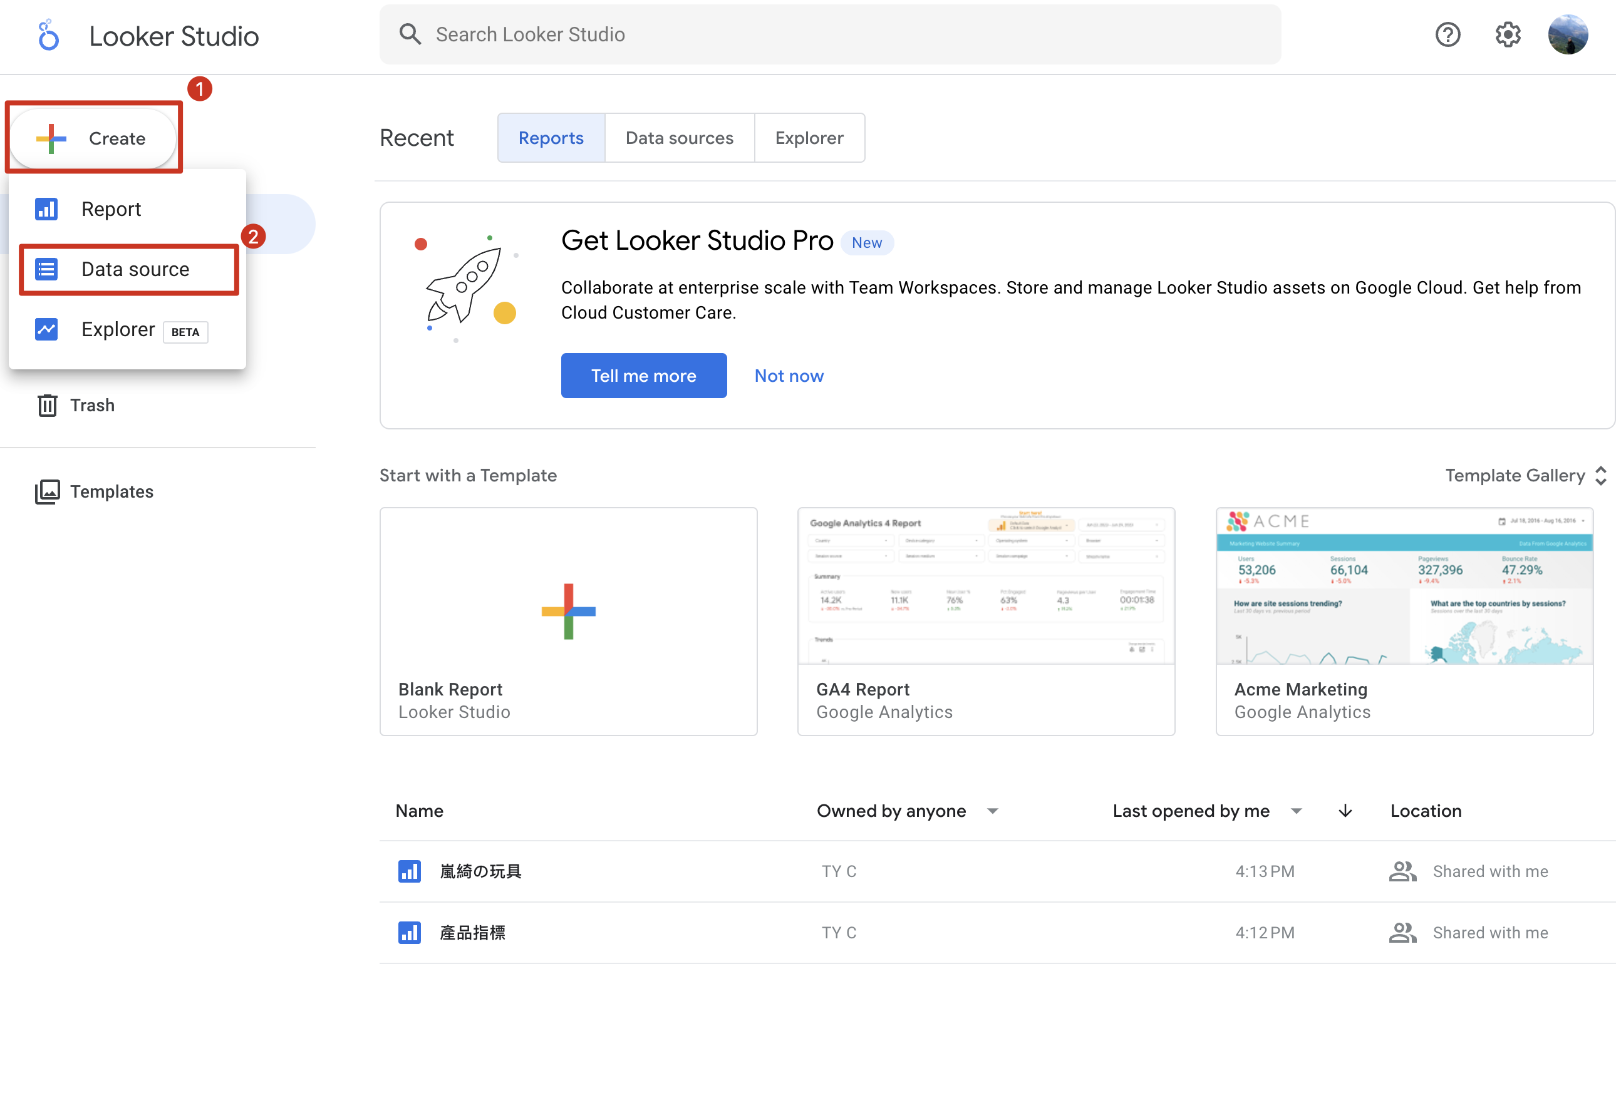Click the search magnifier icon
Viewport: 1616px width, 1118px height.
coord(410,34)
